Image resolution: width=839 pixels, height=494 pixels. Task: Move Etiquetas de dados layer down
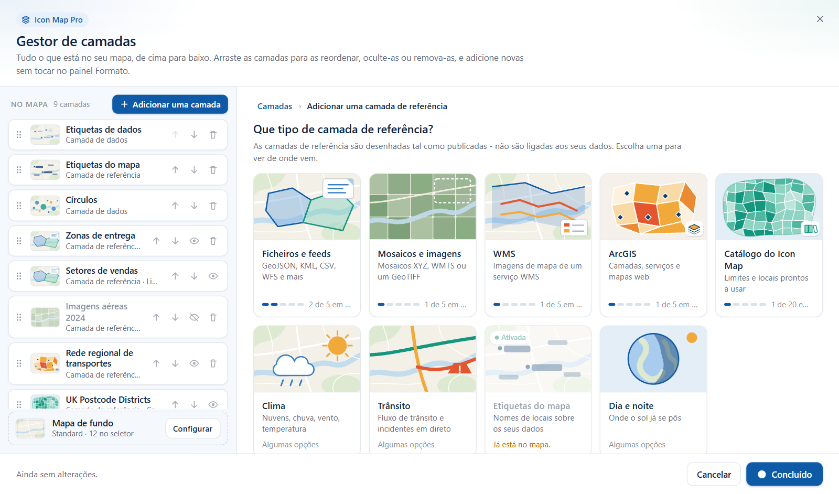[194, 135]
